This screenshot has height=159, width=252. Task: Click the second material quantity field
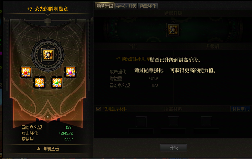[x=174, y=131]
